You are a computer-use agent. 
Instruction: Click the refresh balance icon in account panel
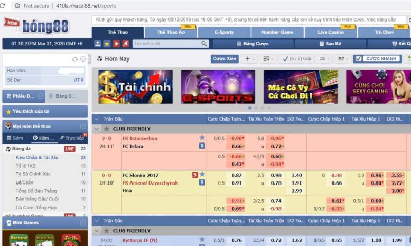point(75,59)
